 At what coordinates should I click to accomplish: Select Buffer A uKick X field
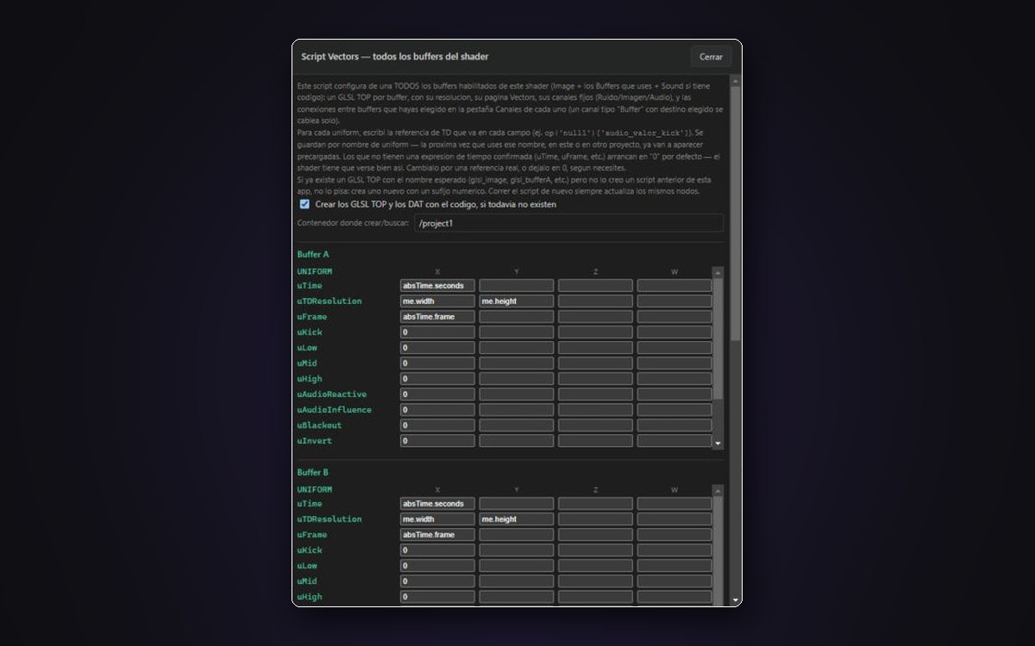437,332
